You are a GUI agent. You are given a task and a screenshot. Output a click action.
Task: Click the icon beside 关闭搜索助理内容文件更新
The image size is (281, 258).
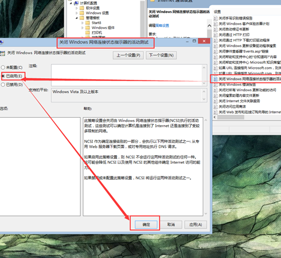[x=216, y=95]
